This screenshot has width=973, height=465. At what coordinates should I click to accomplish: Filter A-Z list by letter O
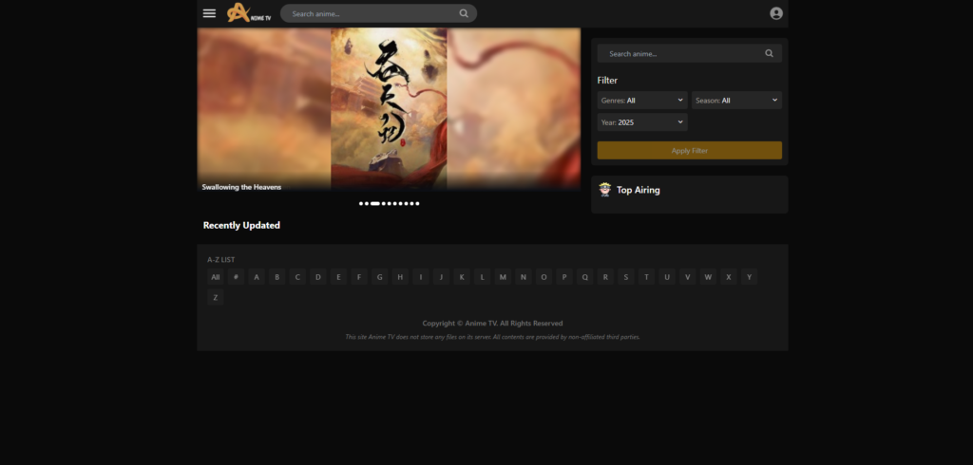pyautogui.click(x=544, y=277)
